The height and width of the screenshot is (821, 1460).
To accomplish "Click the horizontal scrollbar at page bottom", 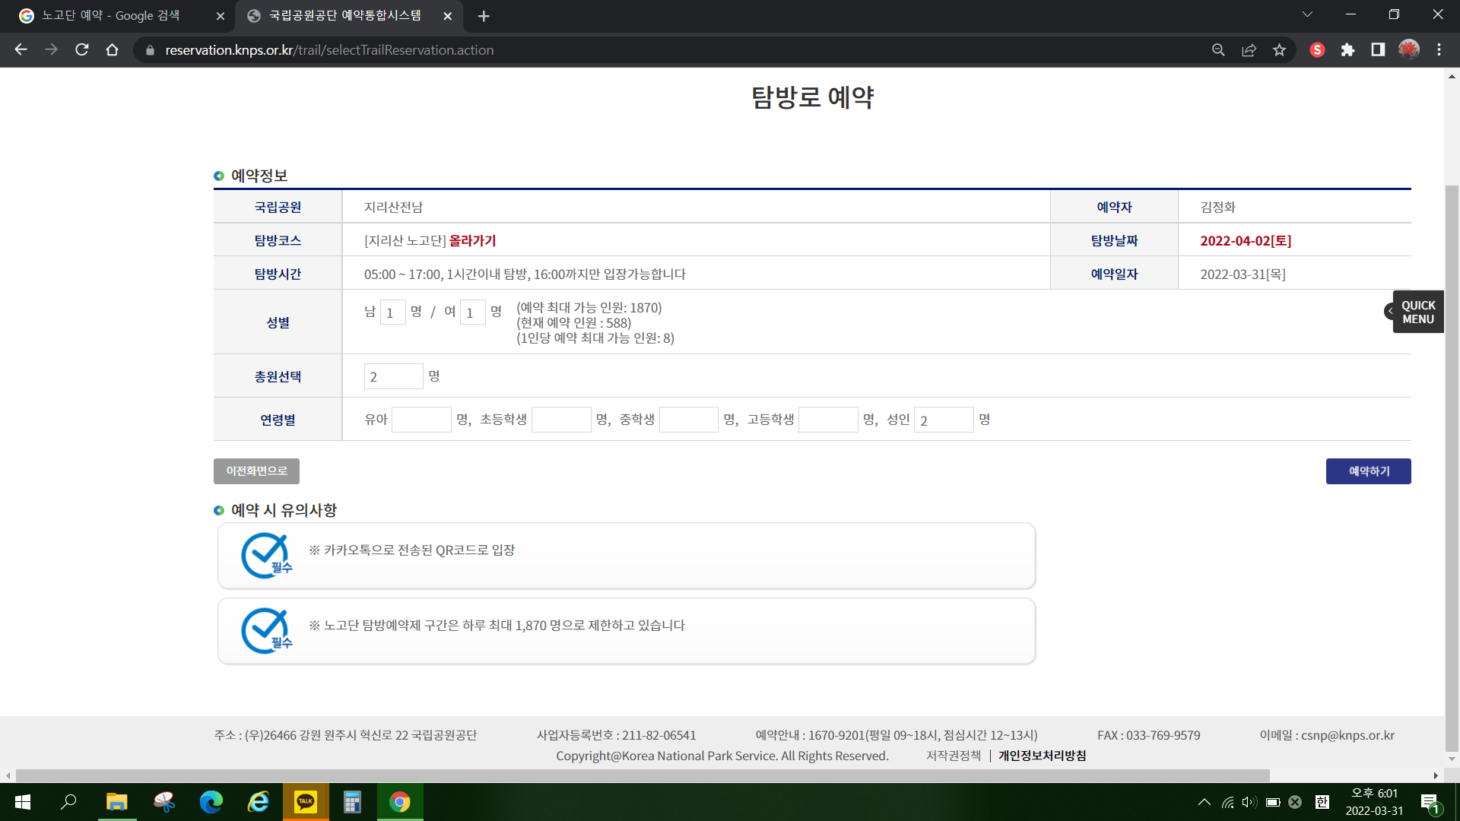I will [643, 775].
